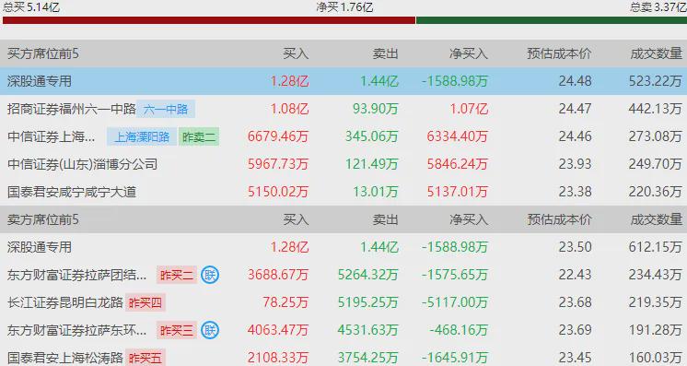Open 中信证券(山东)淄博分公司 seat
The width and height of the screenshot is (687, 366).
82,164
